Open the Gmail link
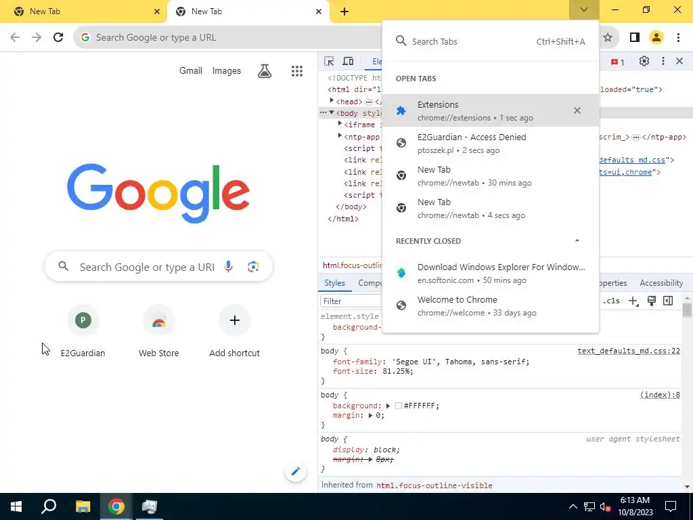Image resolution: width=693 pixels, height=520 pixels. tap(190, 70)
